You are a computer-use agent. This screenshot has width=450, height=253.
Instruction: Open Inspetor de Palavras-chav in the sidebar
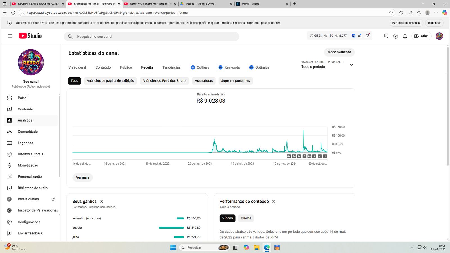pyautogui.click(x=31, y=210)
